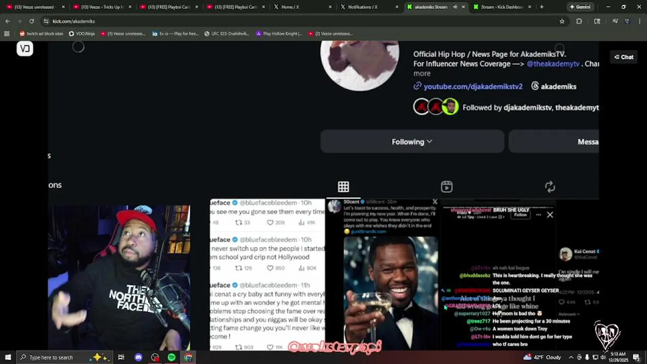Switch to Veeze unreleased tab
The height and width of the screenshot is (364, 647).
point(34,7)
